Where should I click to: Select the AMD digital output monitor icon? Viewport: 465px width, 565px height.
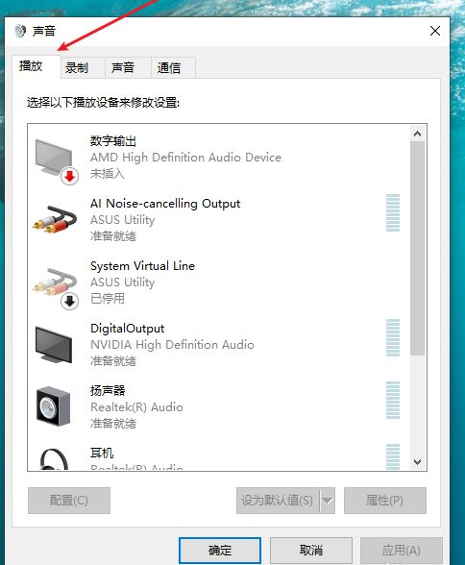coord(55,160)
